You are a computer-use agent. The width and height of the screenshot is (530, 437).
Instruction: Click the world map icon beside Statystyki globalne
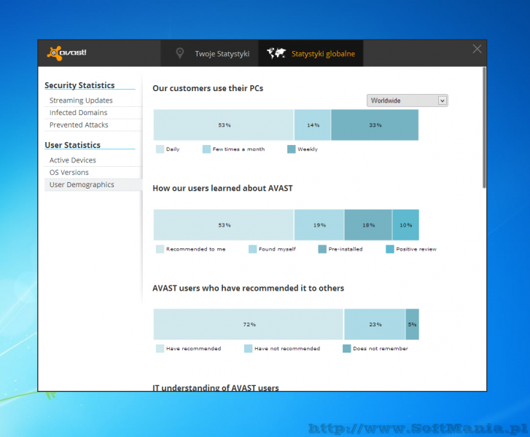[276, 53]
